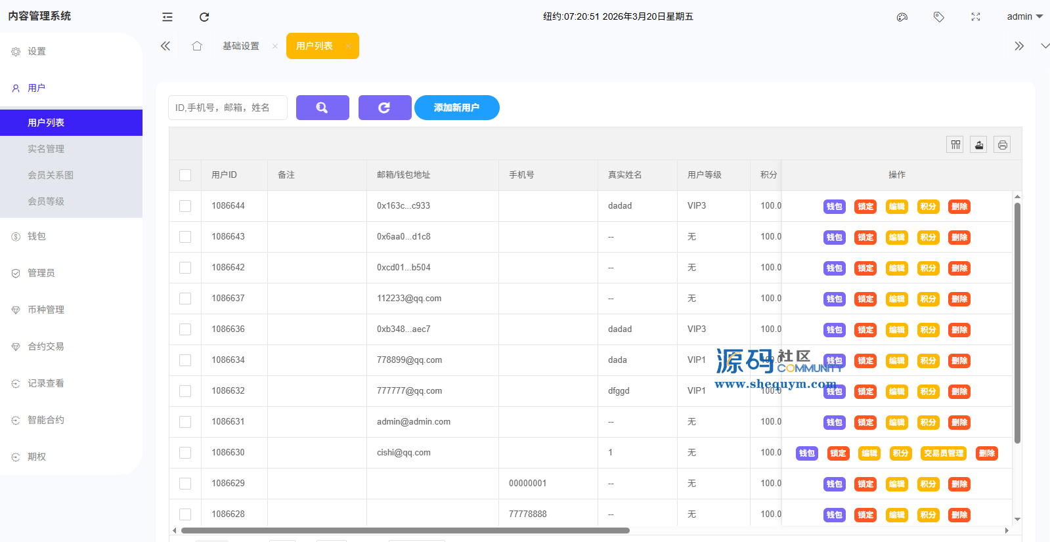Go to home tab icon

tap(197, 46)
